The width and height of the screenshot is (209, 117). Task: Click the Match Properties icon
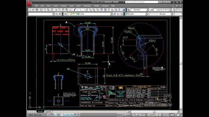[67, 10]
